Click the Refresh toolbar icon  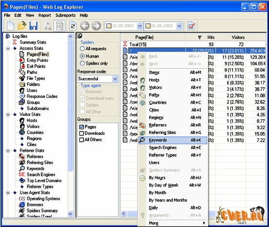coord(73,26)
